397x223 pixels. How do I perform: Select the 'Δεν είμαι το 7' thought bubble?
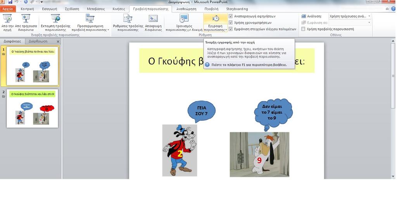click(x=273, y=114)
